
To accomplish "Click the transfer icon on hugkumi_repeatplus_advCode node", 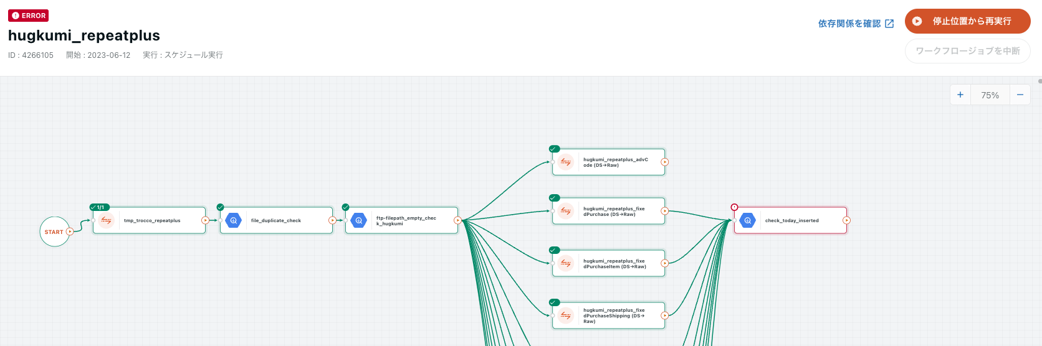I will coord(565,162).
